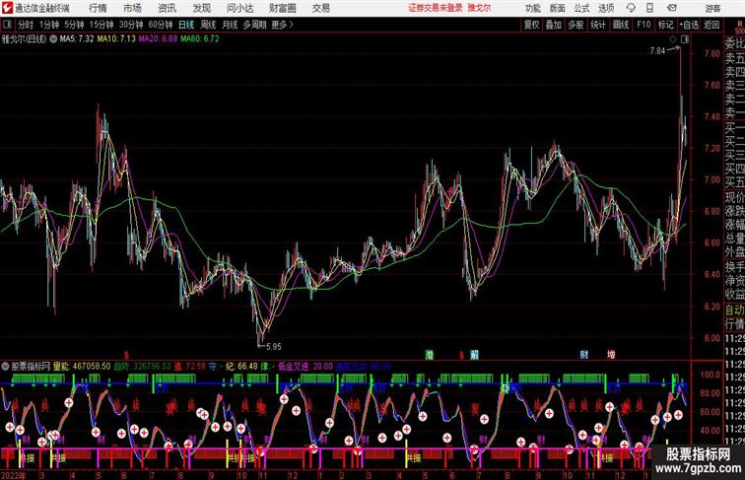Click the 多股 multi-stock toolbar button
The image size is (745, 480).
tap(576, 25)
